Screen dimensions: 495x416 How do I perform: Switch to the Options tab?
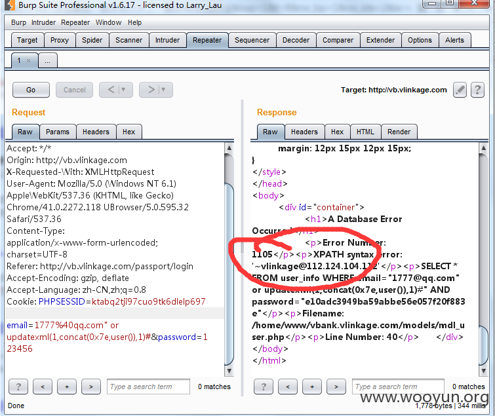point(420,40)
